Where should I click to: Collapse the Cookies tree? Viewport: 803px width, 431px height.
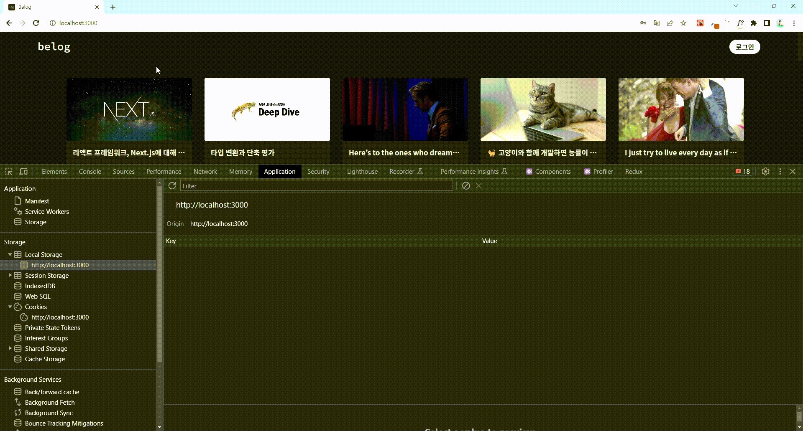tap(10, 307)
